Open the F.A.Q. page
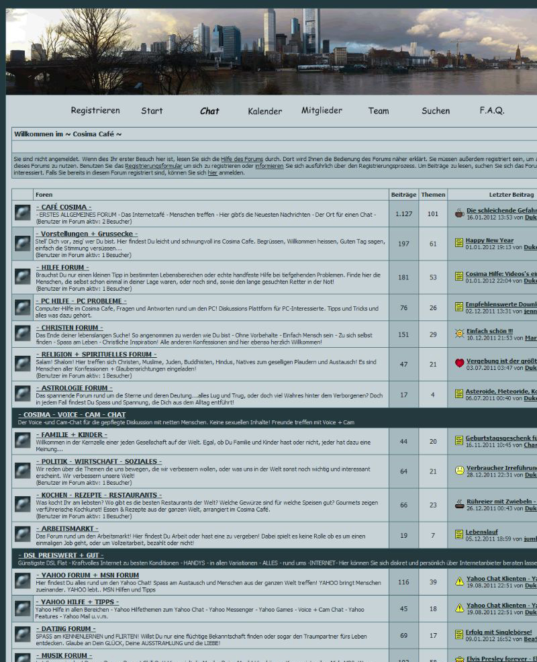Image resolution: width=537 pixels, height=662 pixels. pyautogui.click(x=492, y=111)
